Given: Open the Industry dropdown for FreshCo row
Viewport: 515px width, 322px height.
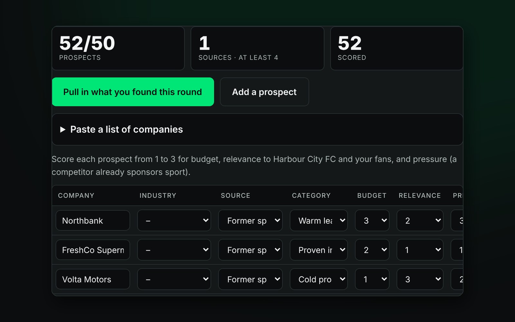Looking at the screenshot, I should coord(174,250).
